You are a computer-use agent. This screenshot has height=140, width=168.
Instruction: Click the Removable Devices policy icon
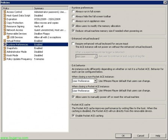pyautogui.click(x=4, y=34)
